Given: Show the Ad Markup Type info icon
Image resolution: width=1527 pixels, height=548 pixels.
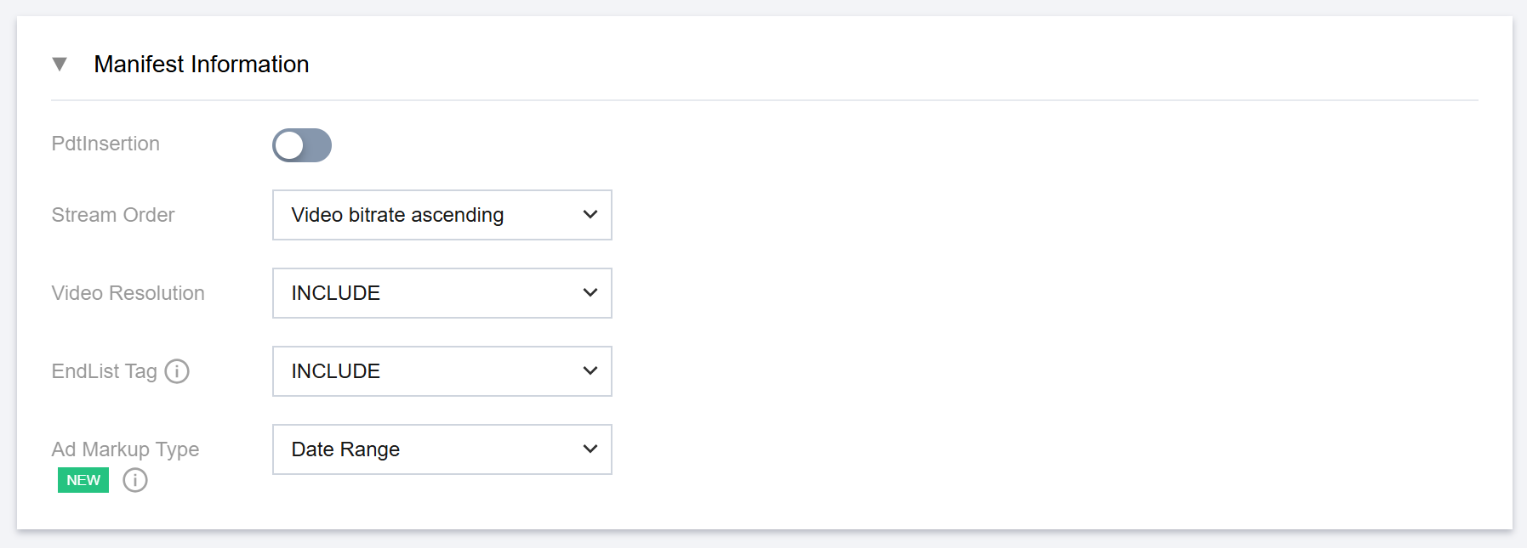Looking at the screenshot, I should [135, 480].
